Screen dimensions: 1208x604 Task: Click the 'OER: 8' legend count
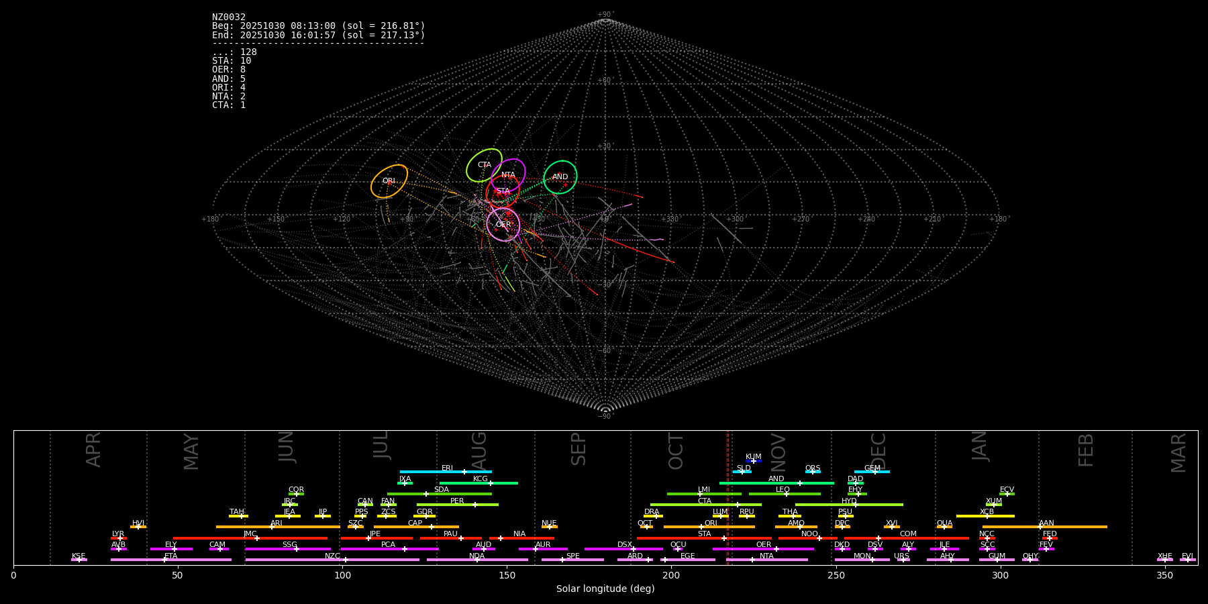229,70
